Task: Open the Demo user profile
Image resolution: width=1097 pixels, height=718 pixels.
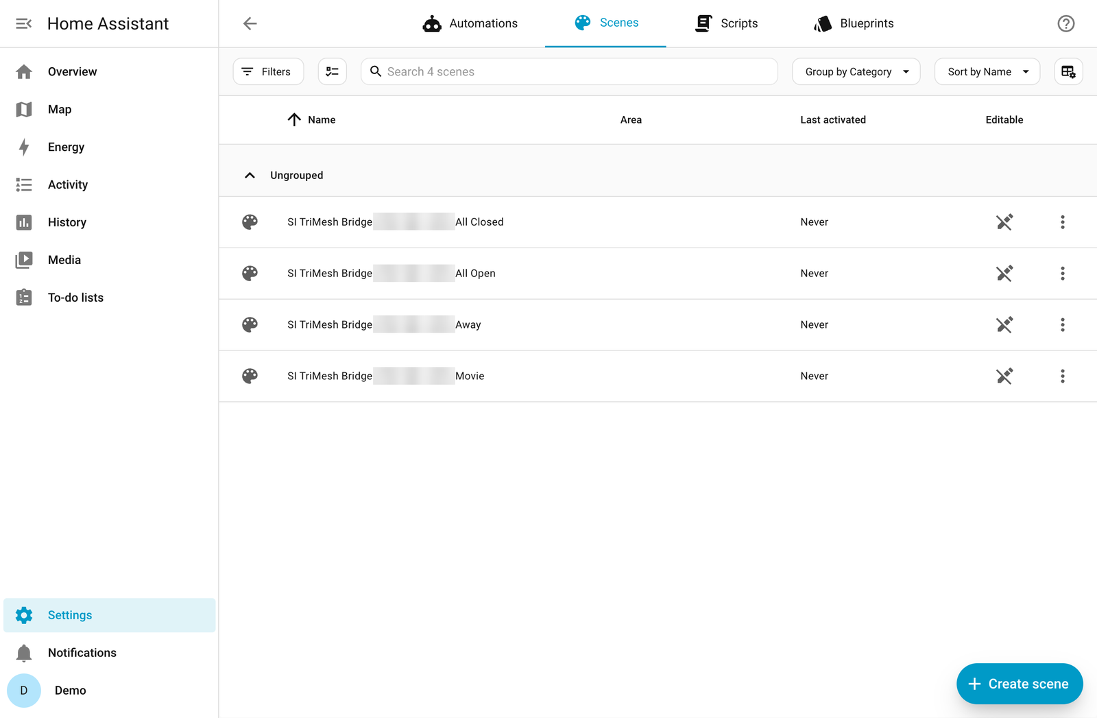Action: tap(110, 691)
